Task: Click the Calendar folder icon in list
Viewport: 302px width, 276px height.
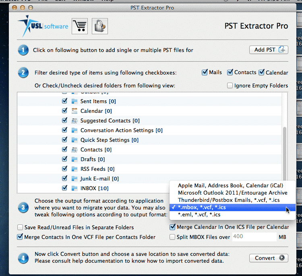Action: click(x=74, y=111)
